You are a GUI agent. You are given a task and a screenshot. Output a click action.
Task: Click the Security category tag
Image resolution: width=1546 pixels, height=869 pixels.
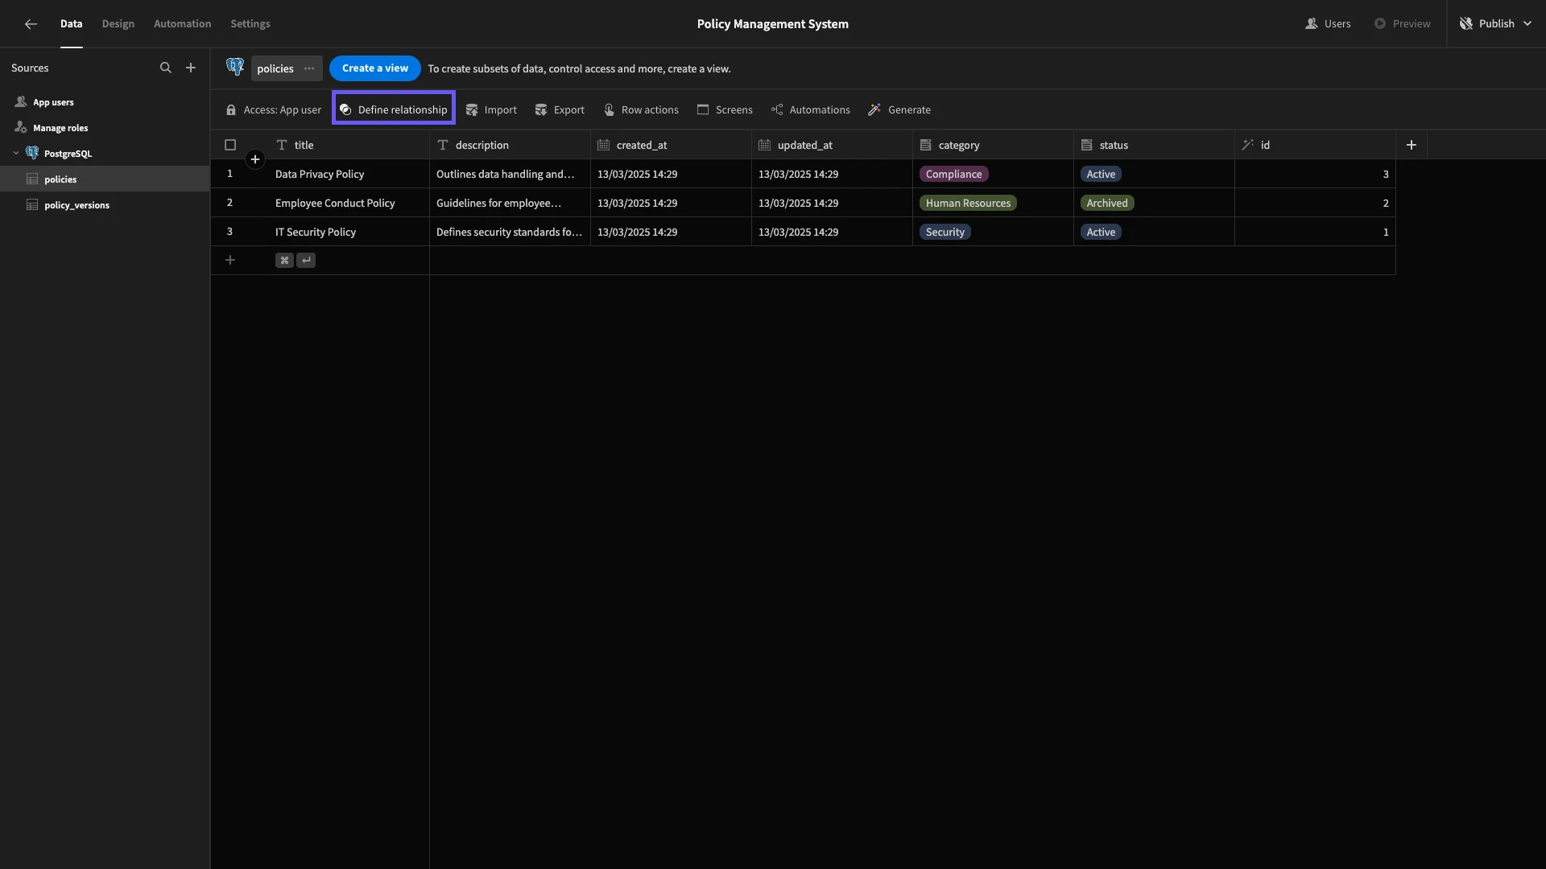(945, 232)
